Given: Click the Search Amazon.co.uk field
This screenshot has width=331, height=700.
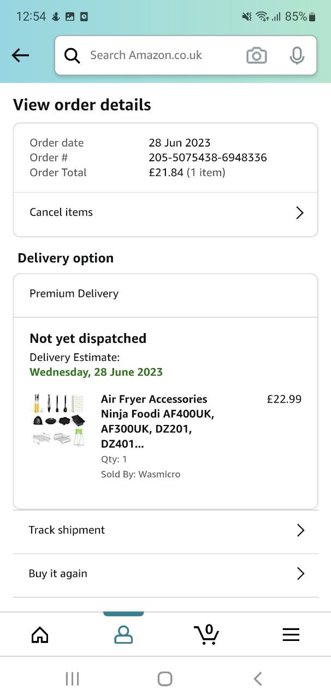Looking at the screenshot, I should point(158,55).
